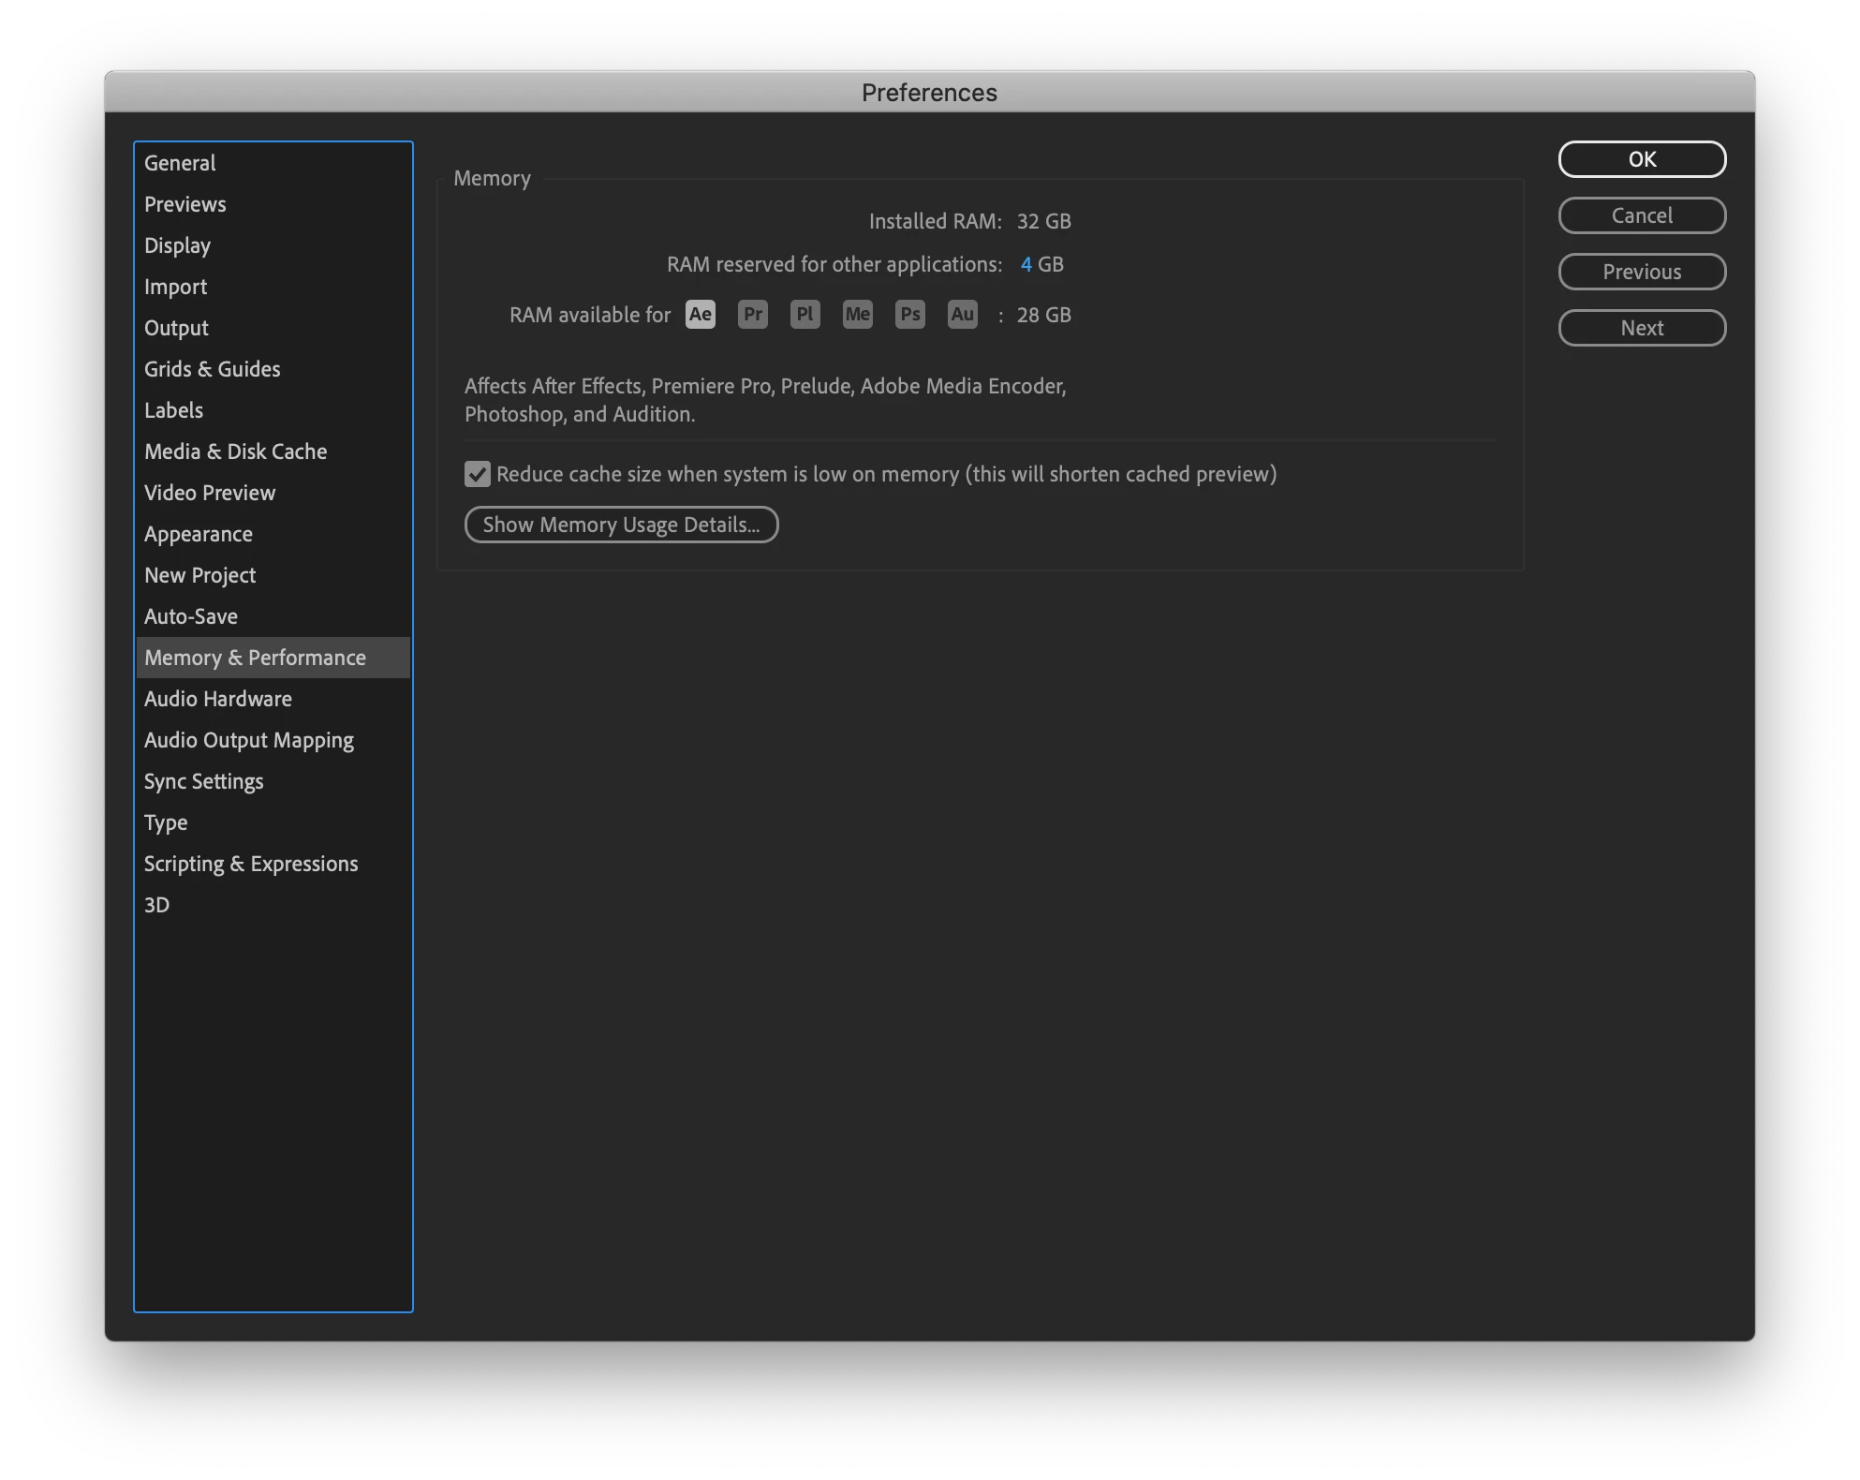Click the Media Encoder Me app icon
The height and width of the screenshot is (1480, 1860).
pyautogui.click(x=857, y=315)
